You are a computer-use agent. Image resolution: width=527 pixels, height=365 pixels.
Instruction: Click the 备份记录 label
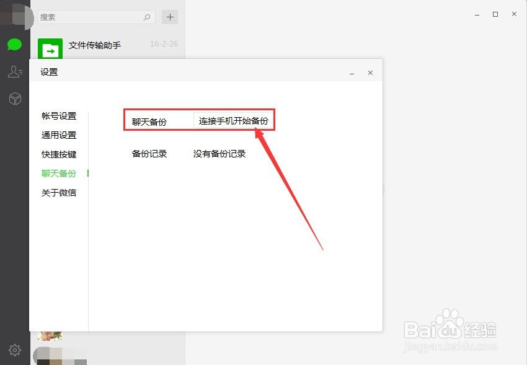[x=149, y=154]
